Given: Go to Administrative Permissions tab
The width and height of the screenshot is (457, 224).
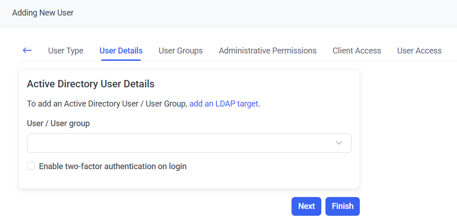Looking at the screenshot, I should [268, 51].
